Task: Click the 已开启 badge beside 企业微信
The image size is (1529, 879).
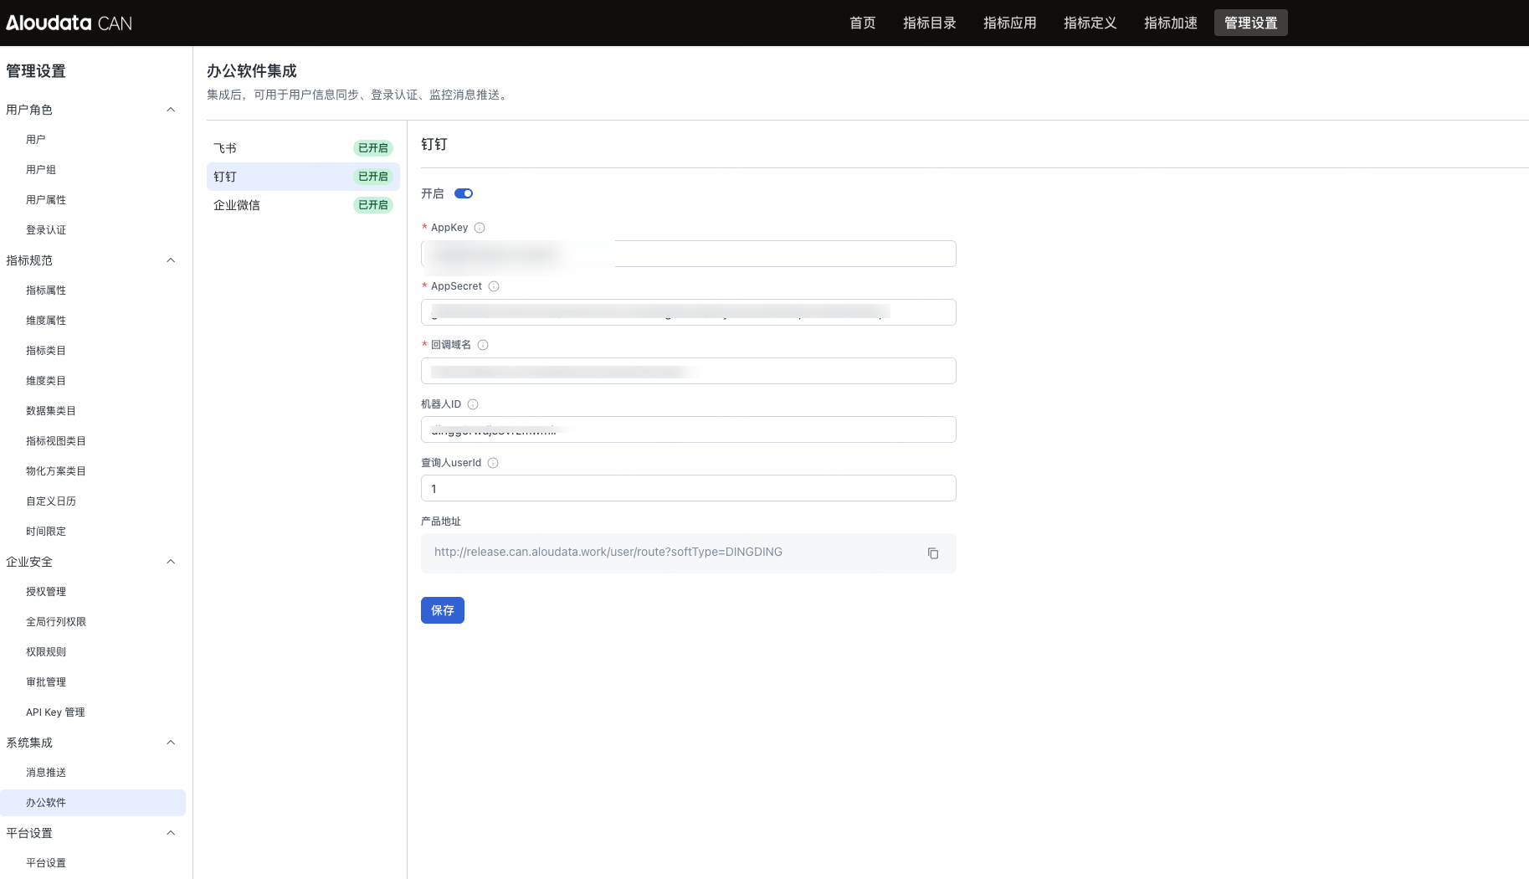Action: [x=373, y=205]
